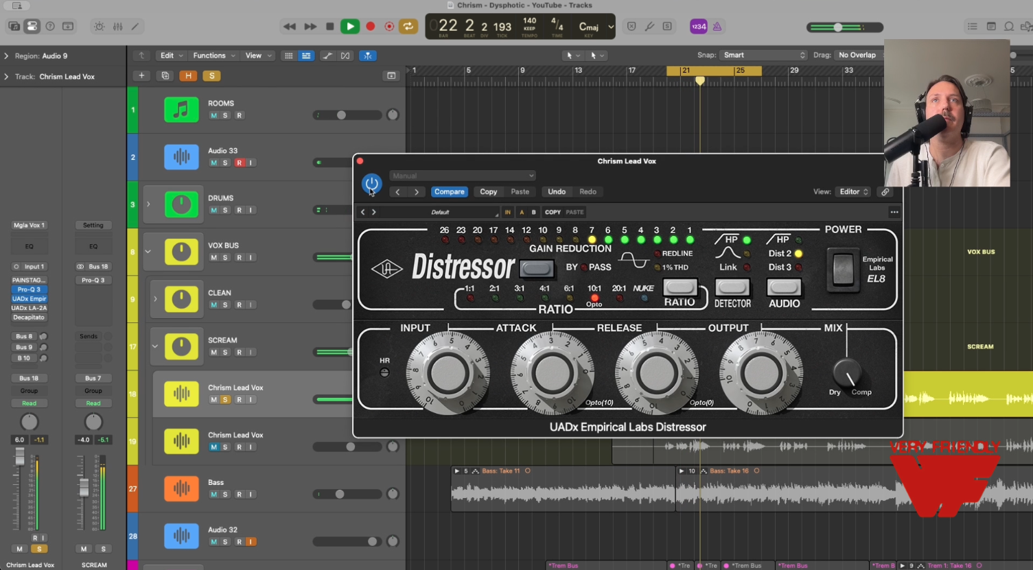Open the left-click pointer tool menu
1033x570 pixels.
tap(571, 56)
